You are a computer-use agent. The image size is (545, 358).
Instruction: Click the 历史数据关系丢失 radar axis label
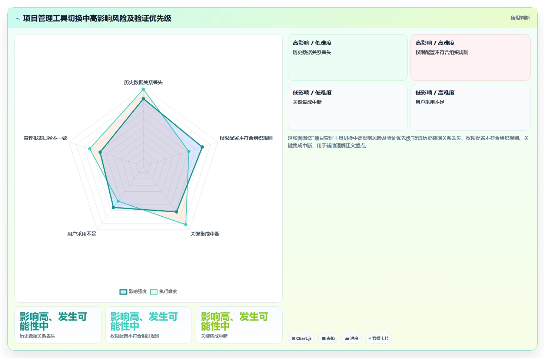[143, 82]
